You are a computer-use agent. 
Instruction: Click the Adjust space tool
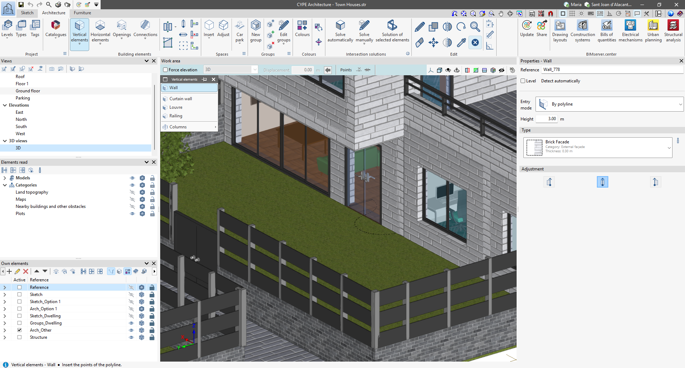[x=223, y=29]
